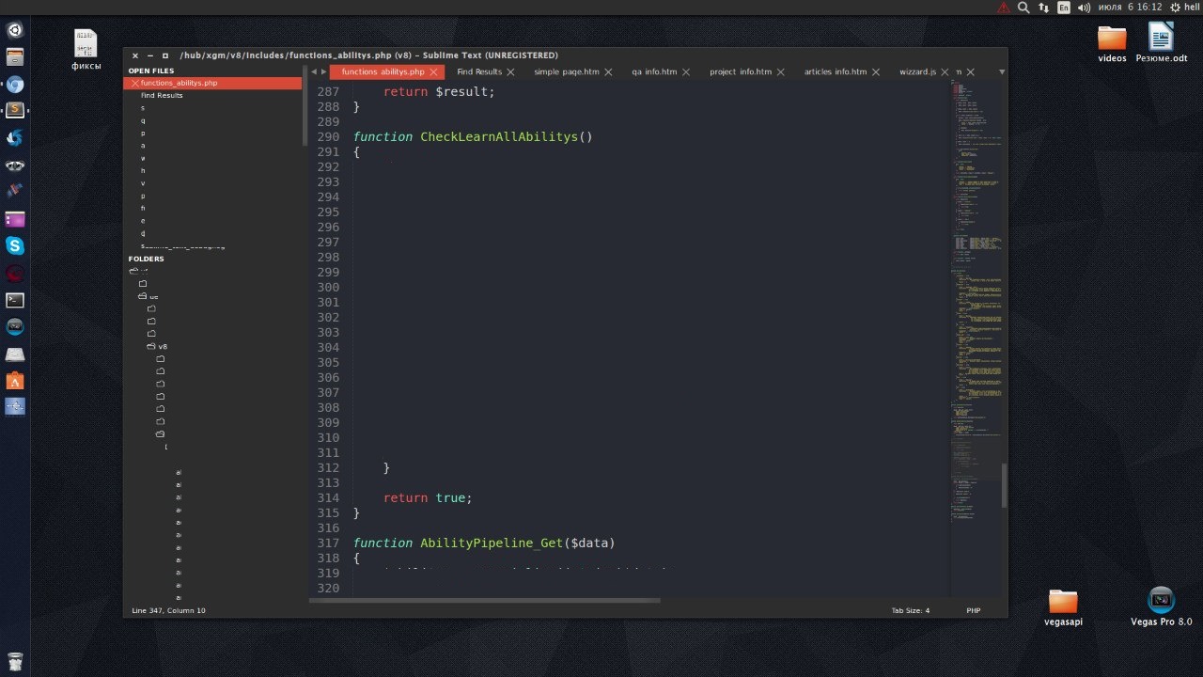Screen dimensions: 1203x677
Task: Launch the Chromium browser from the dock
Action: 15,85
